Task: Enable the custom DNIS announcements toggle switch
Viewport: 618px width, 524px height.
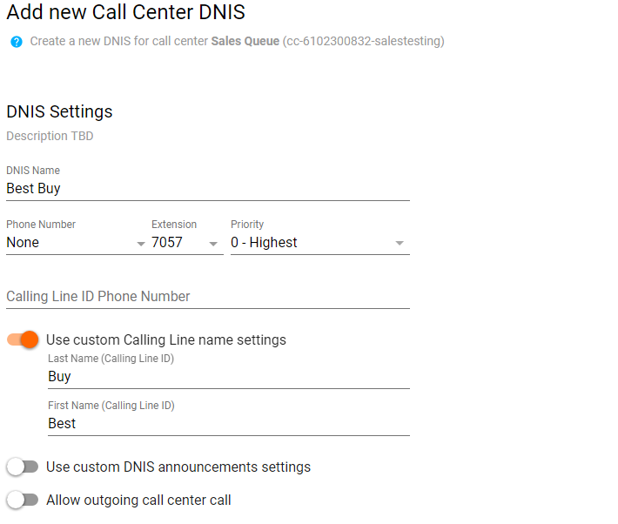Action: click(23, 467)
